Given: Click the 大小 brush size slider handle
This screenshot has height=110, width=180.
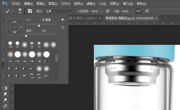Looking at the screenshot, I should [x=39, y=26].
